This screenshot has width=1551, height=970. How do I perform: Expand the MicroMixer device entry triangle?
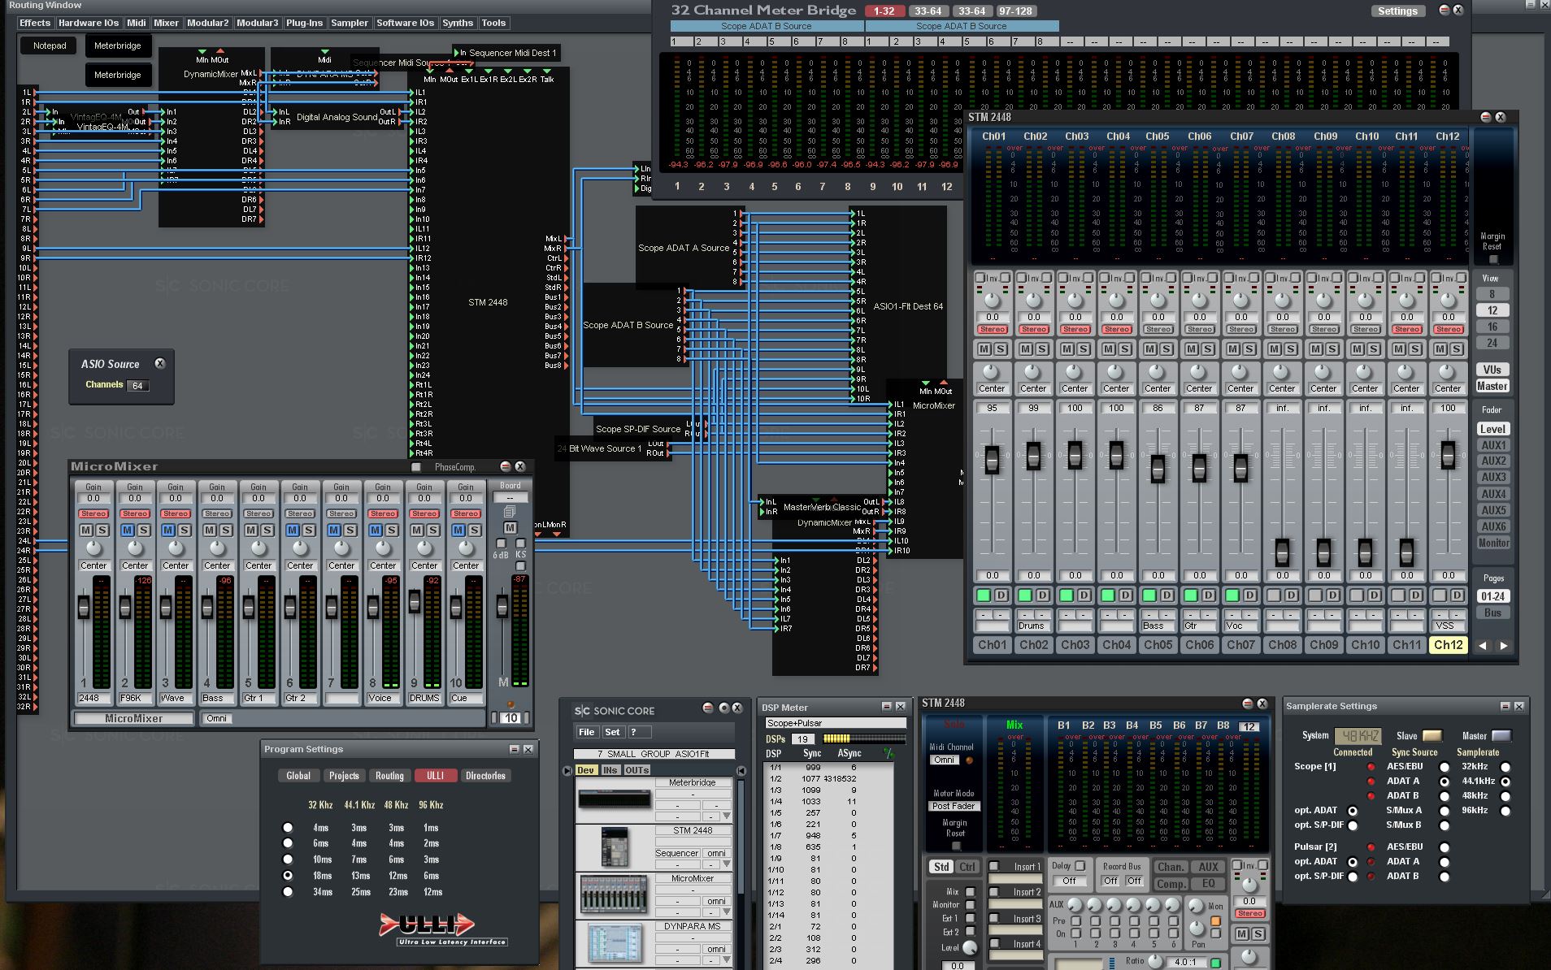pos(727,912)
